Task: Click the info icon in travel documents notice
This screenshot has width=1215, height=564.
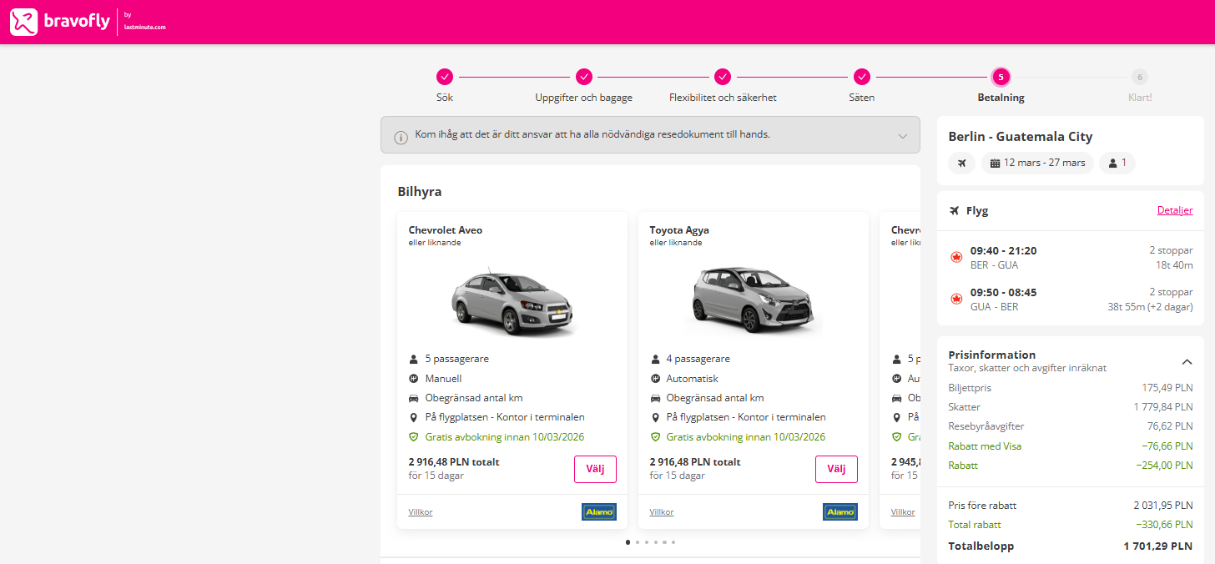Action: 401,136
